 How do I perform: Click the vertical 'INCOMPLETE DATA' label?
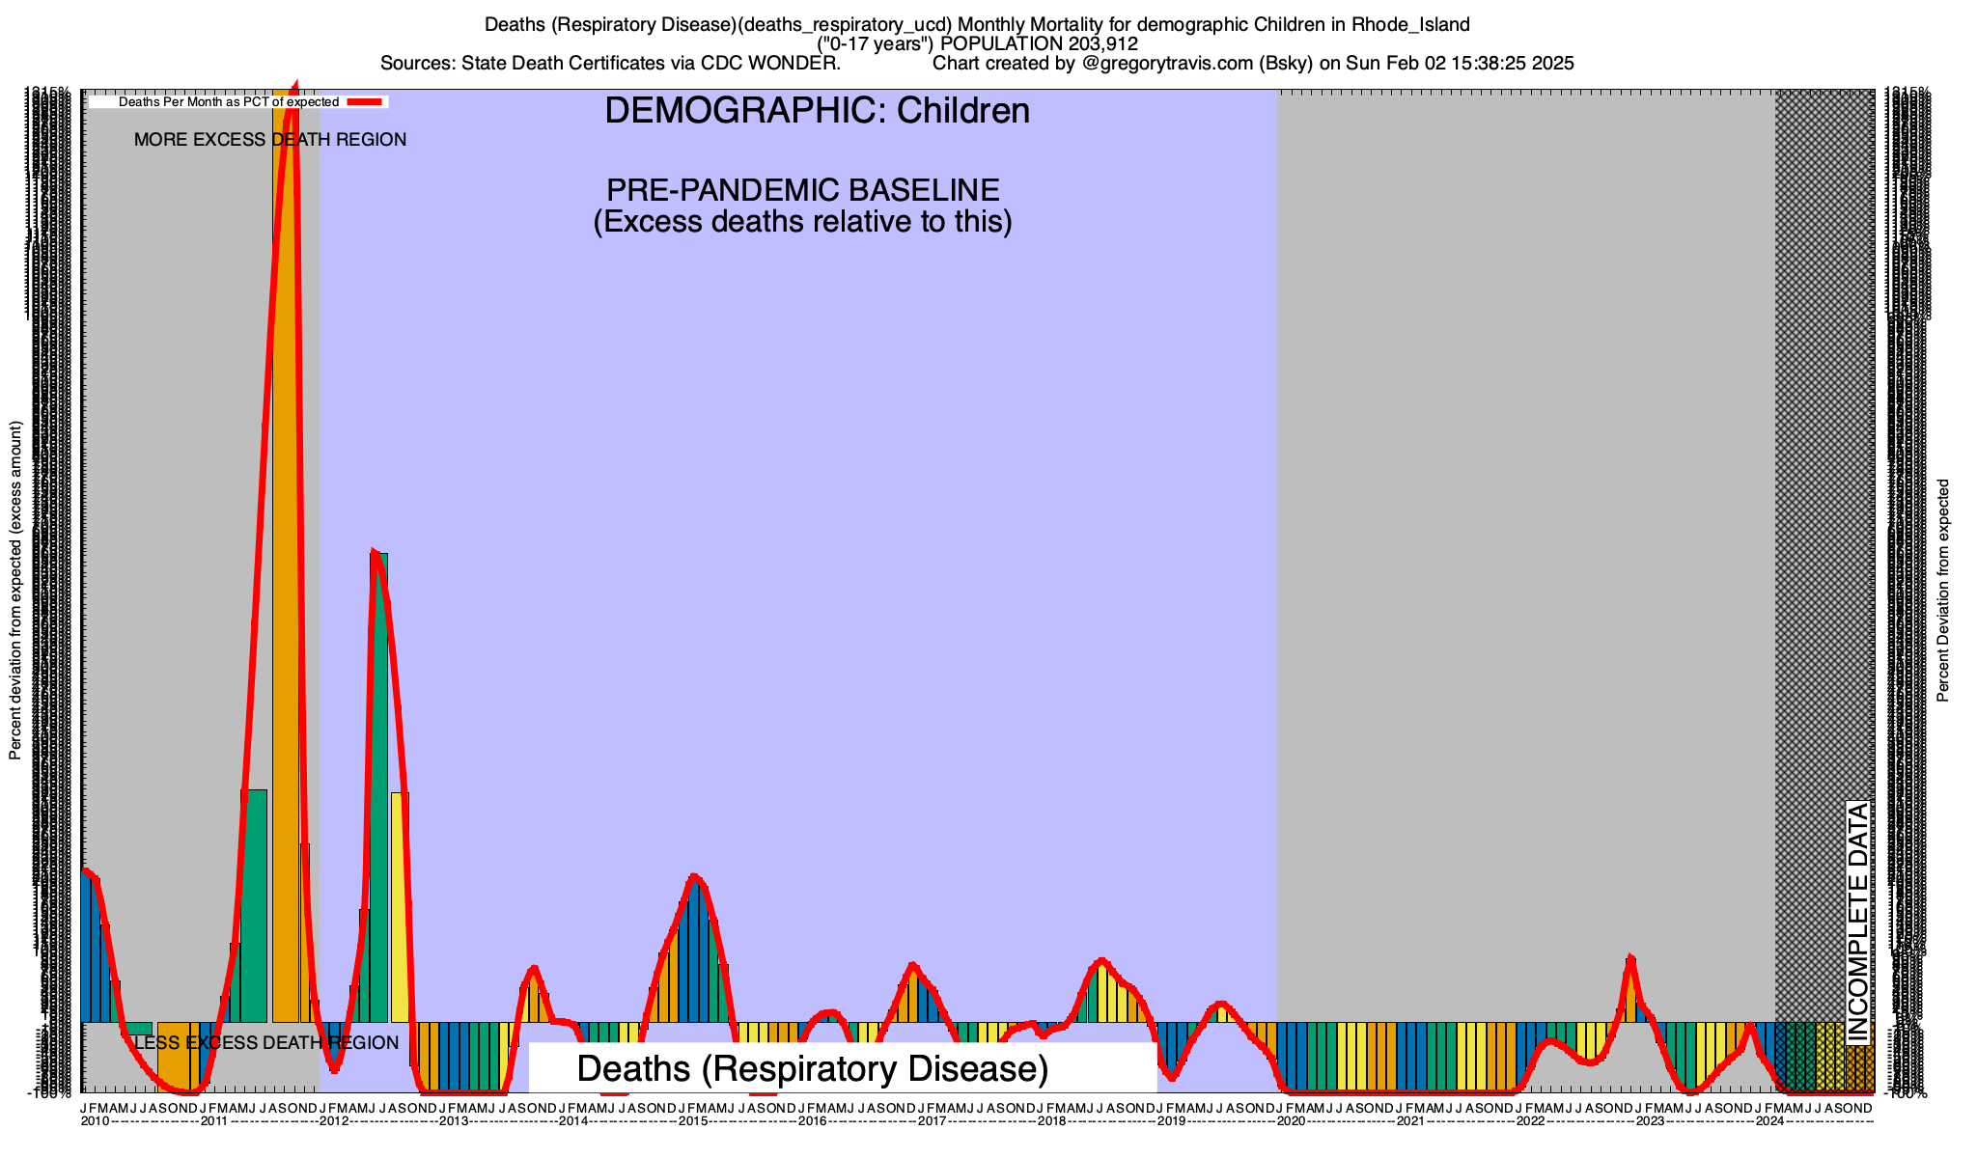click(1857, 923)
